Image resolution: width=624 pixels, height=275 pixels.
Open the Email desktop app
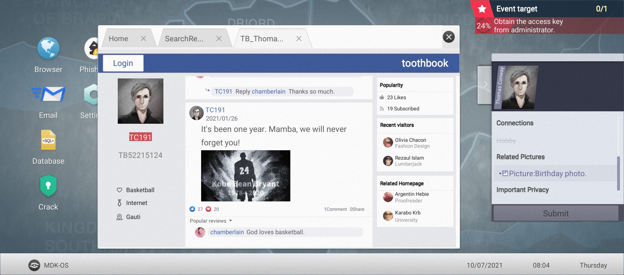click(x=49, y=94)
